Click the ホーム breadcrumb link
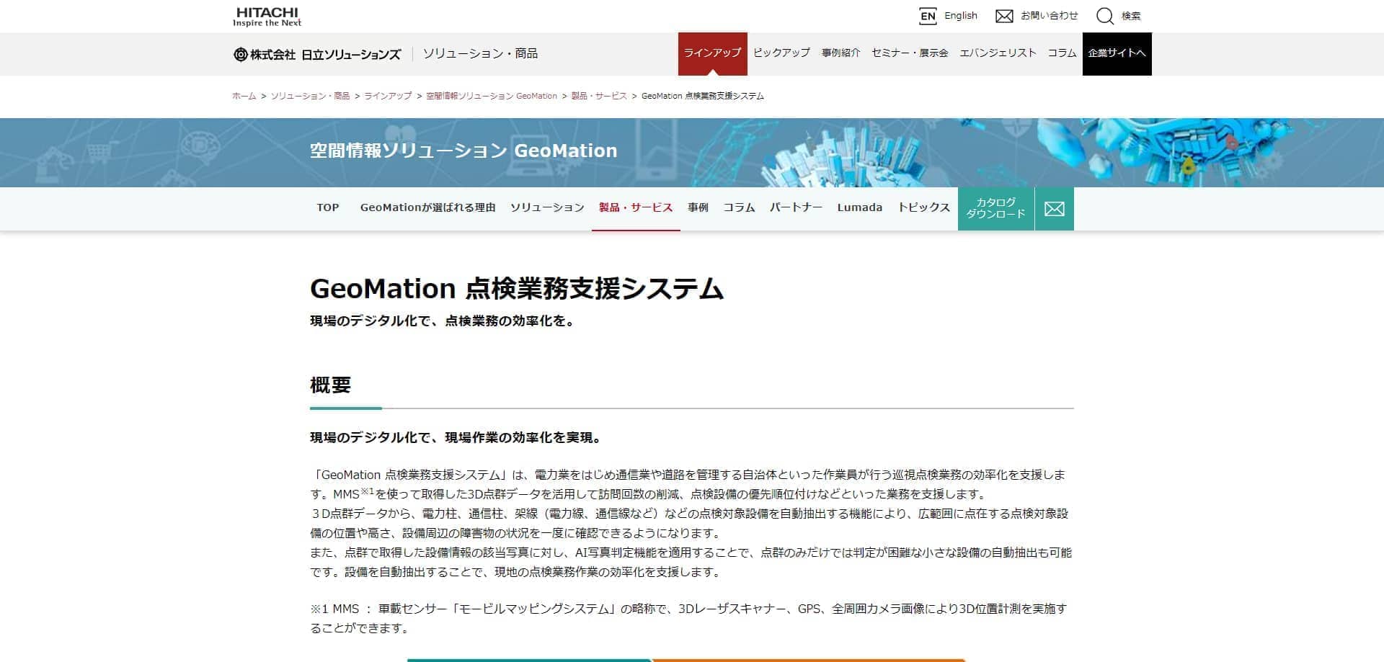Screen dimensions: 1384x662 (244, 96)
